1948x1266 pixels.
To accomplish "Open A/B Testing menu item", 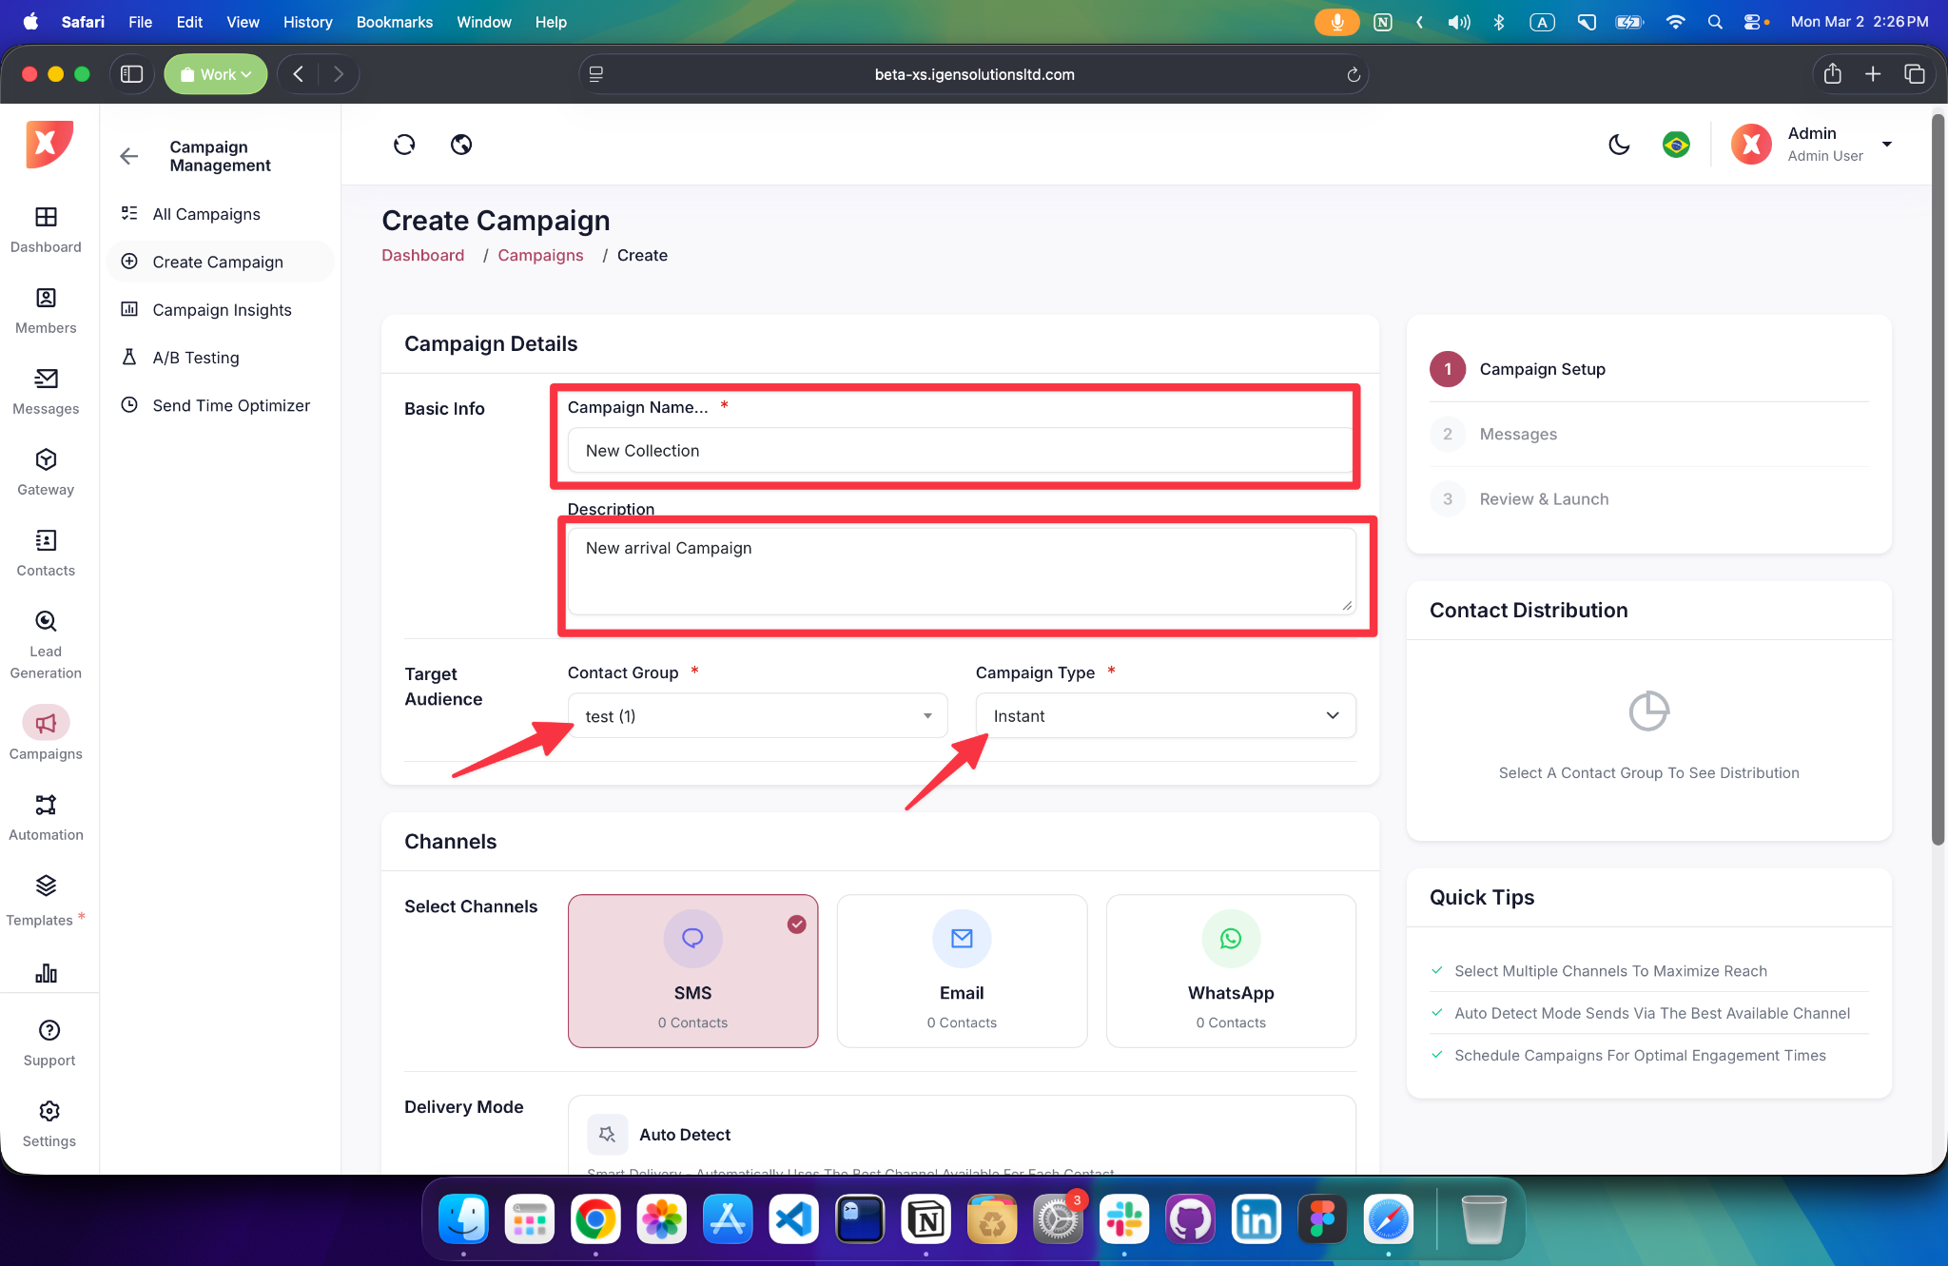I will coord(196,358).
